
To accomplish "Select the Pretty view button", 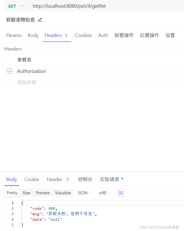I will (12, 193).
